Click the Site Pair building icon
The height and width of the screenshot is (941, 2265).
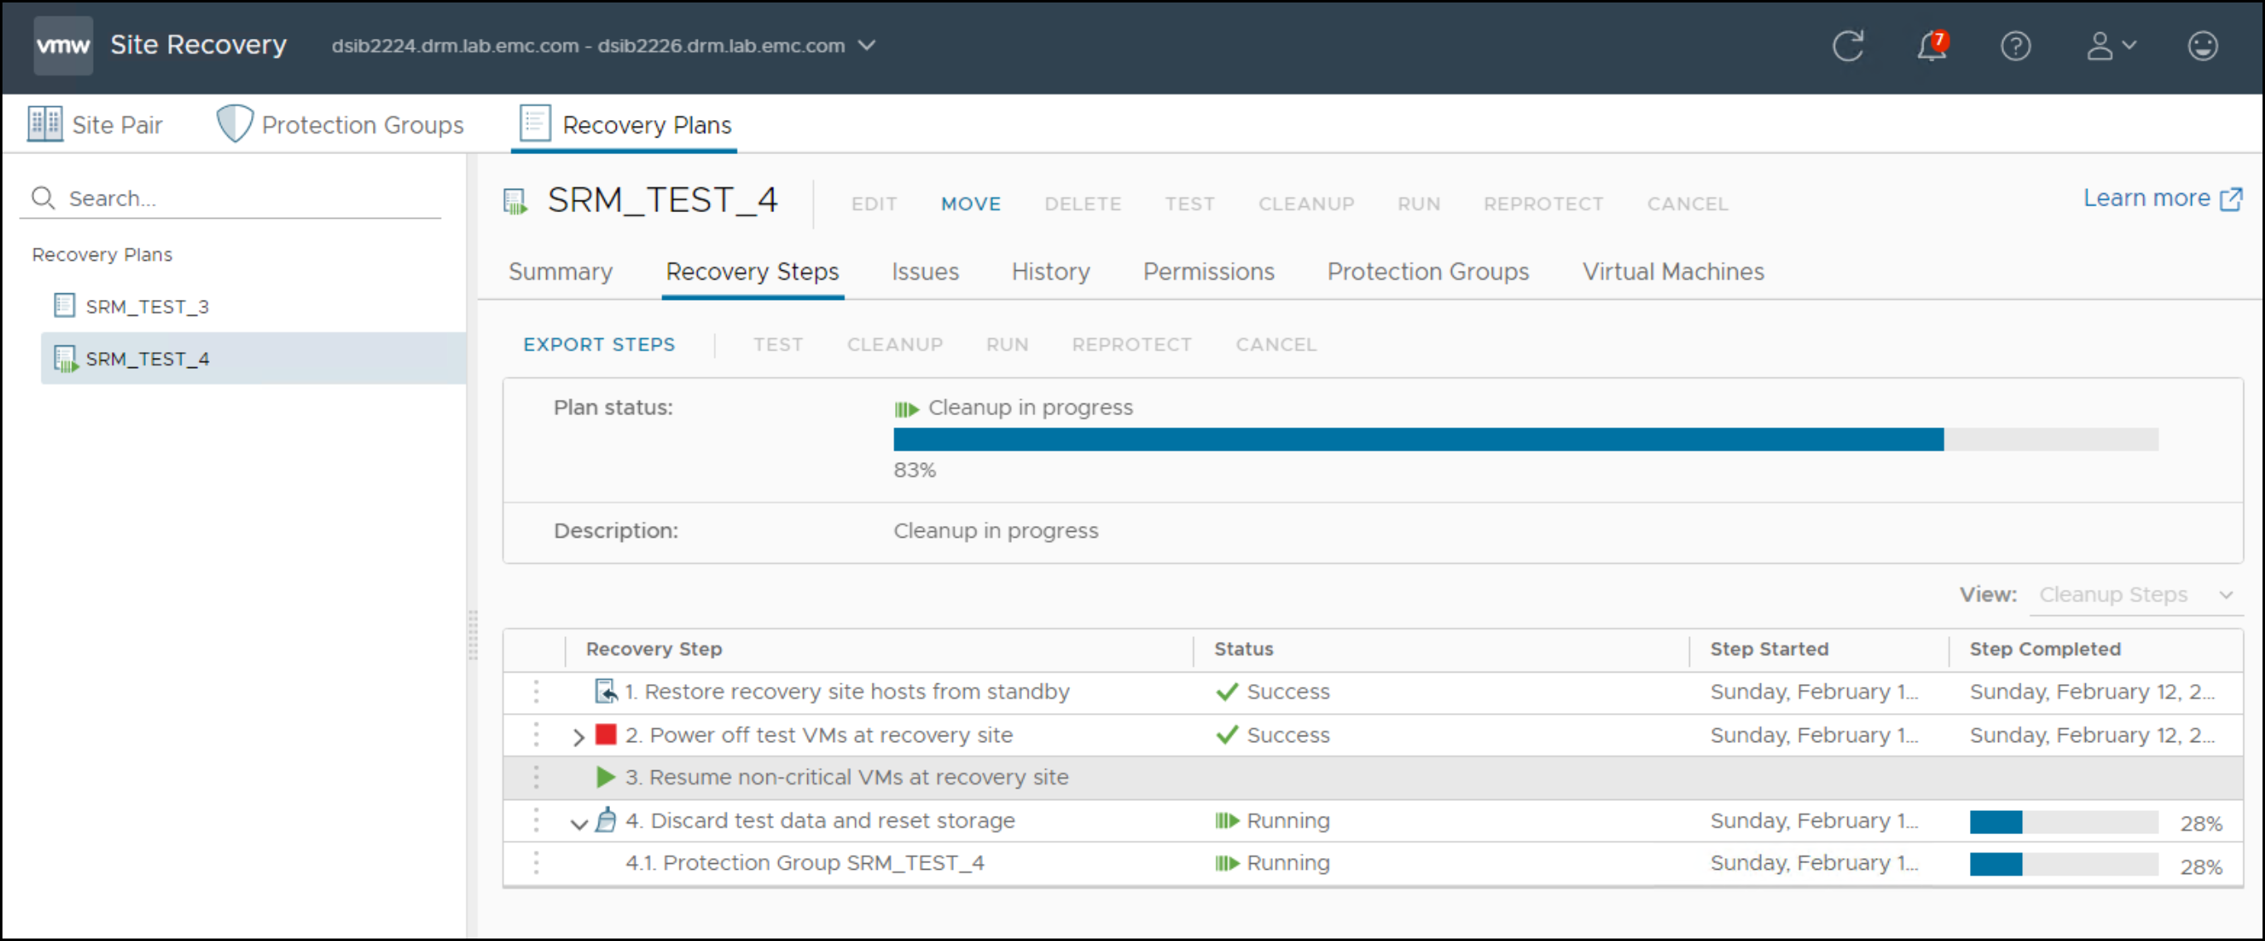45,124
